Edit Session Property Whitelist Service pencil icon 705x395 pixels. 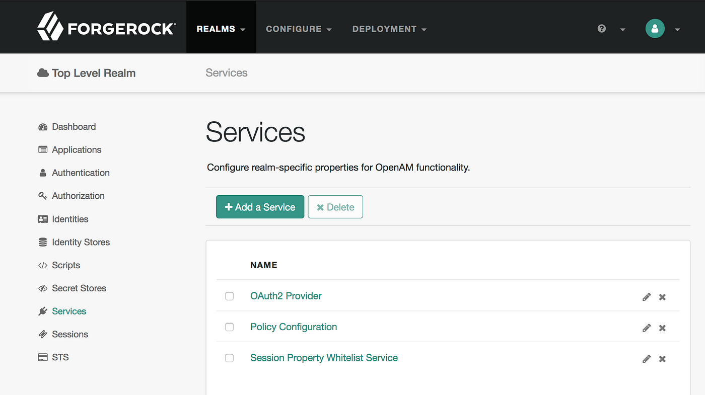pos(647,359)
